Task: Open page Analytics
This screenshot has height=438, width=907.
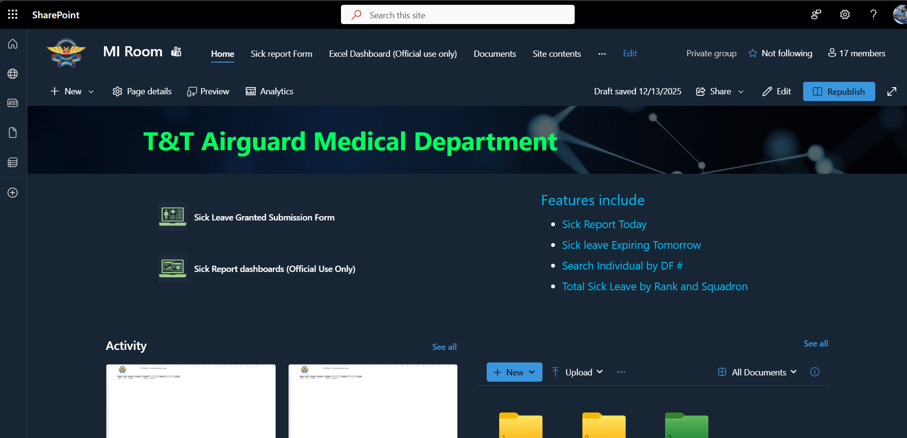Action: point(270,91)
